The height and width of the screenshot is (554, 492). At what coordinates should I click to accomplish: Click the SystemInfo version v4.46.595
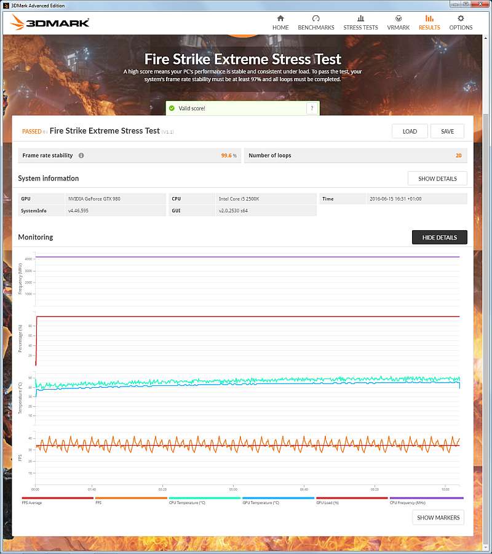click(116, 211)
